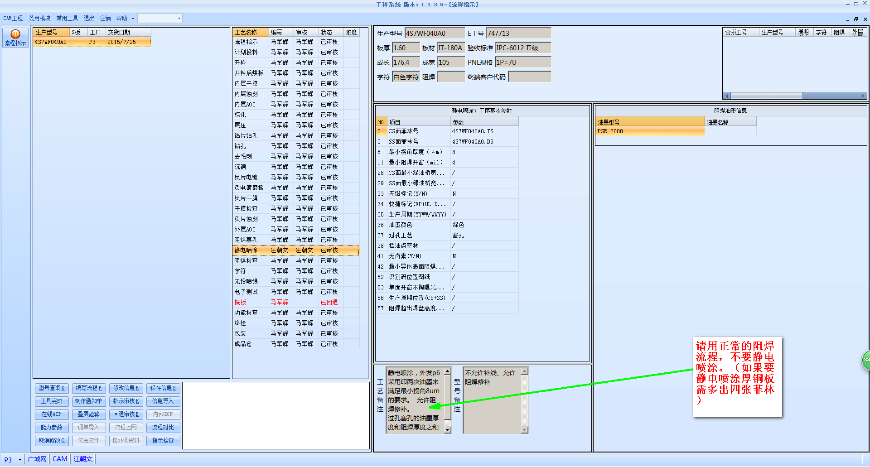Image resolution: width=870 pixels, height=467 pixels.
Task: Click inside the 工艺备注 remarks text box
Action: [415, 400]
